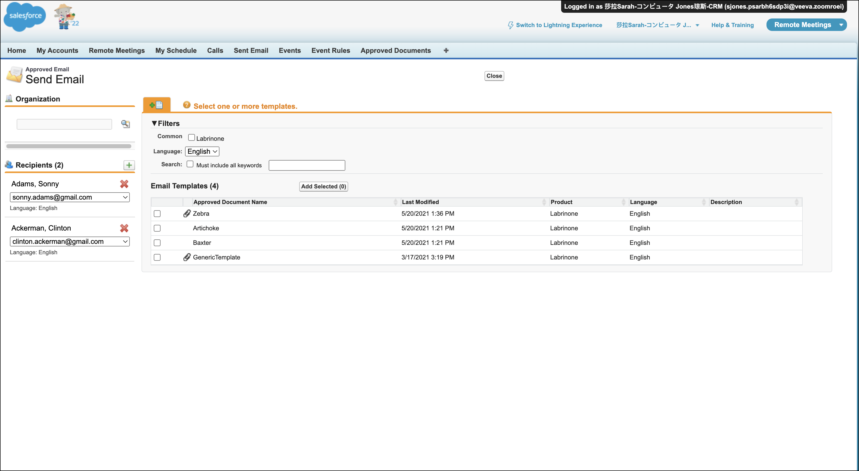Click the green plus add recipient icon
This screenshot has width=859, height=471.
129,165
